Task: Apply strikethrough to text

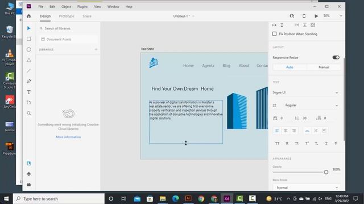Action: pyautogui.click(x=336, y=143)
